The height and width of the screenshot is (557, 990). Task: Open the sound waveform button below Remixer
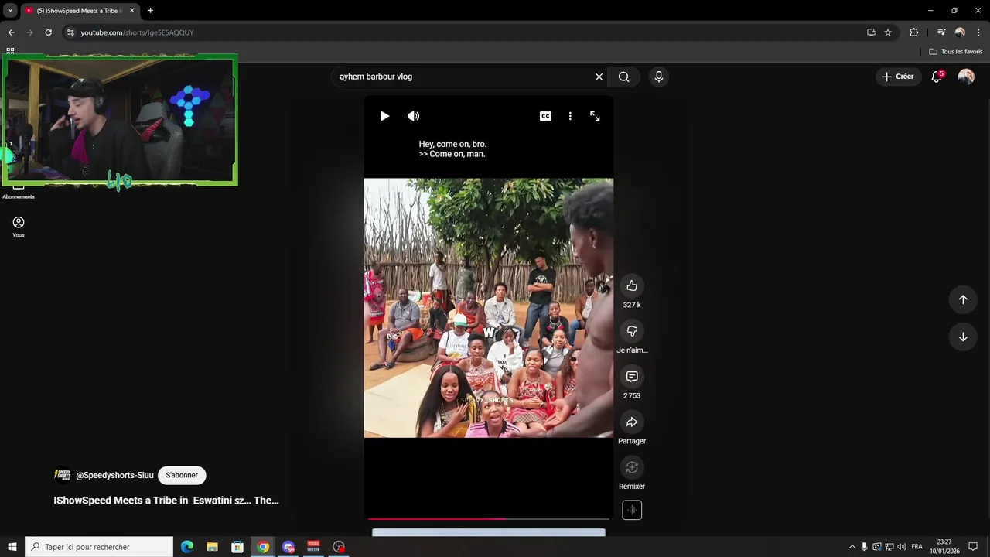point(632,510)
